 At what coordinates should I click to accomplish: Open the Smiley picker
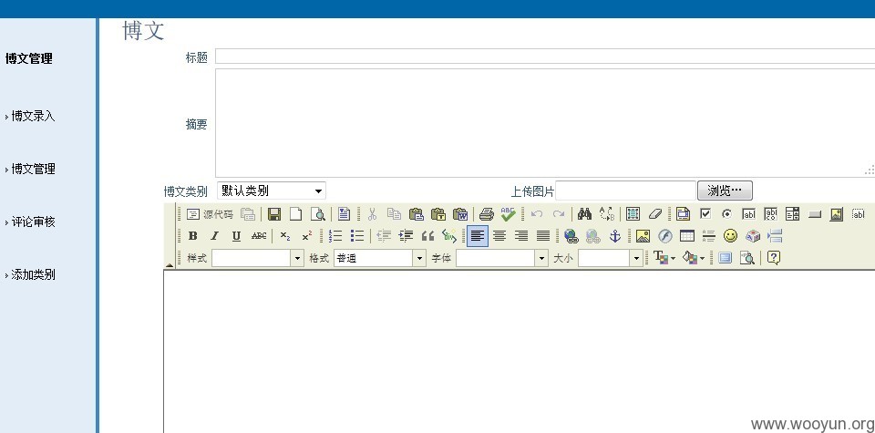[x=730, y=236]
